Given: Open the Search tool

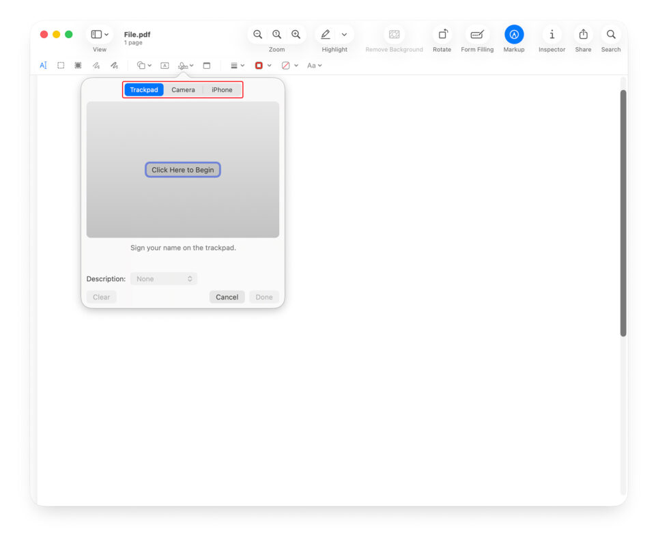Looking at the screenshot, I should click(x=611, y=34).
